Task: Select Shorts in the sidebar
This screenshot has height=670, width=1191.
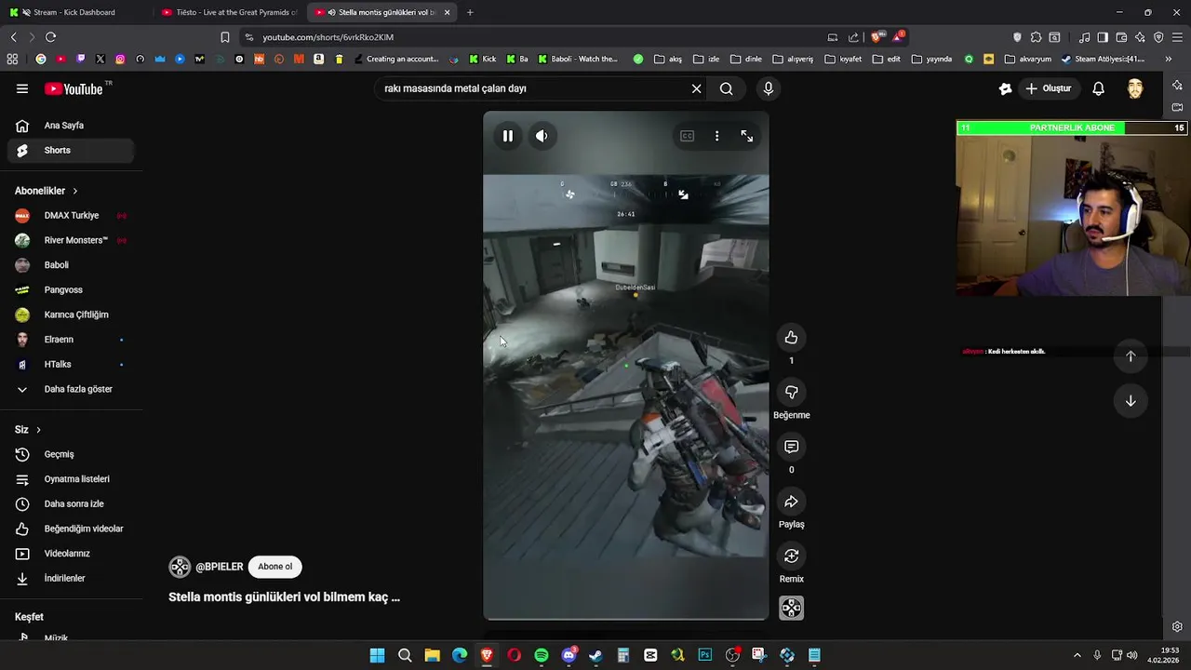Action: click(x=71, y=150)
